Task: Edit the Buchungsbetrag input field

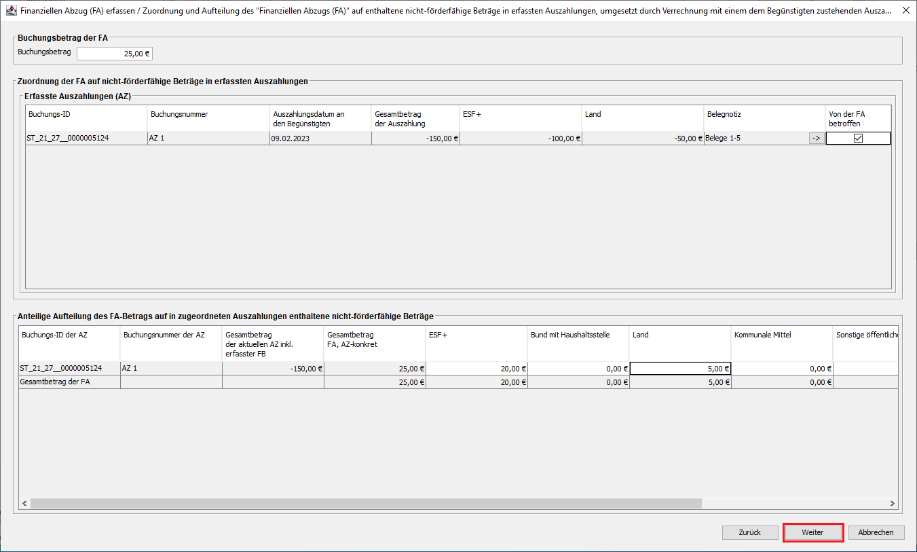Action: coord(114,54)
